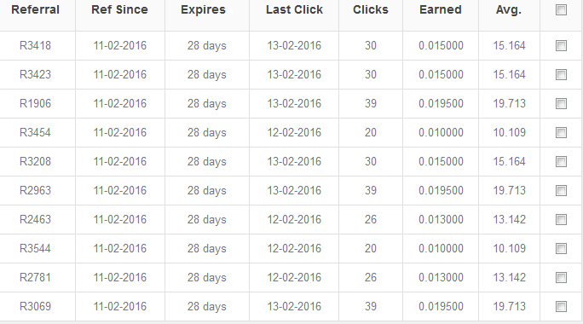
Task: Check the R2963 row checkbox
Action: click(x=561, y=191)
